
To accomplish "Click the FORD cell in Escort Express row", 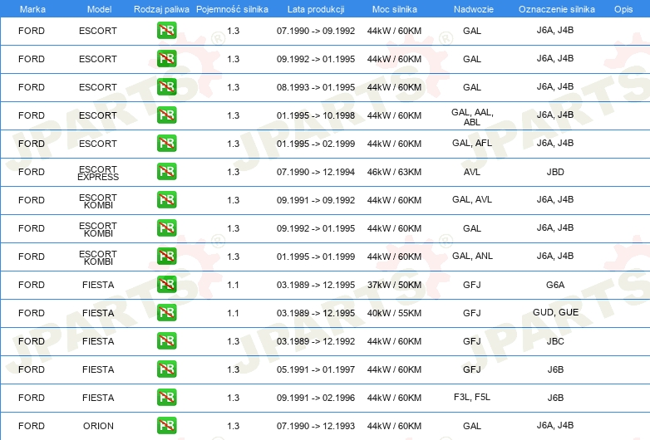I will (x=32, y=172).
